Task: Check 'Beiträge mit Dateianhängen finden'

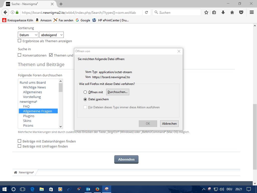Action: pos(20,141)
